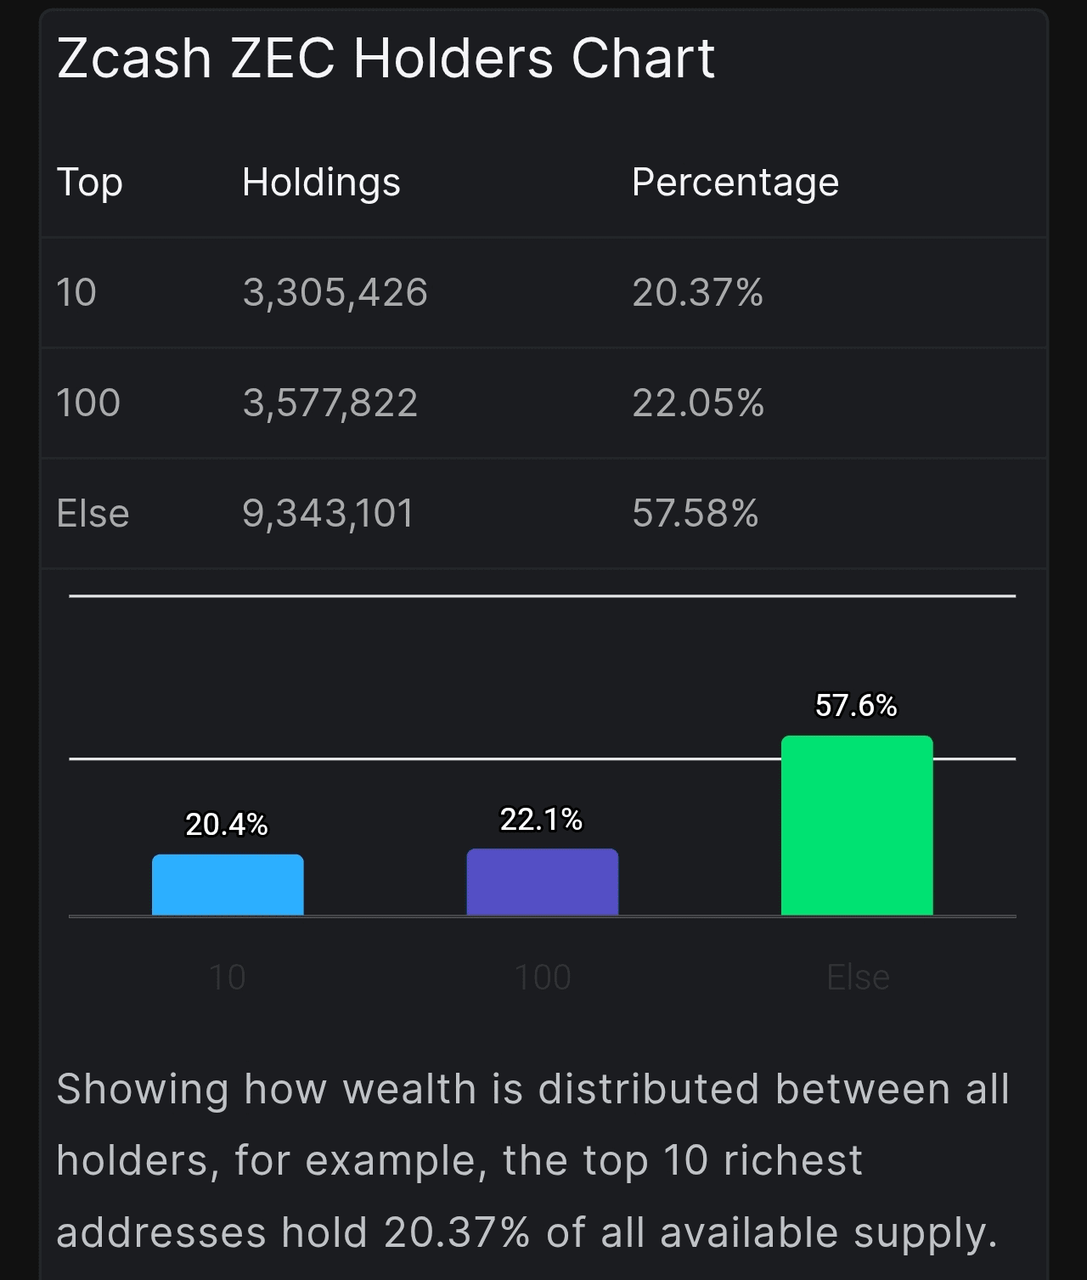This screenshot has width=1087, height=1280.
Task: Click the Percentage column header
Action: click(735, 183)
